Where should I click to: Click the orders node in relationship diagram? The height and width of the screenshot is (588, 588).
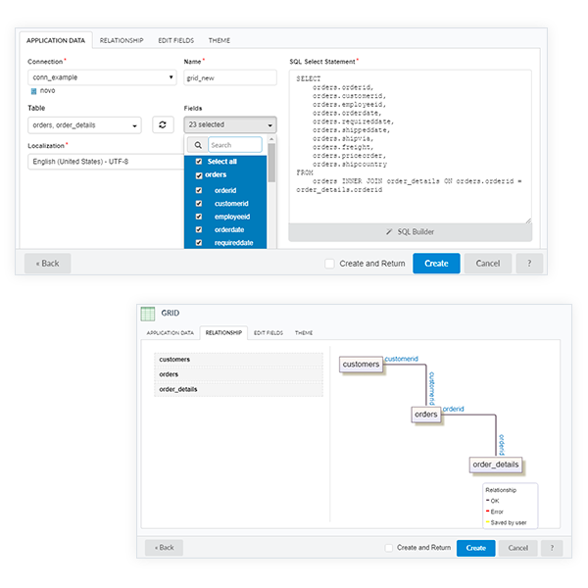(425, 415)
